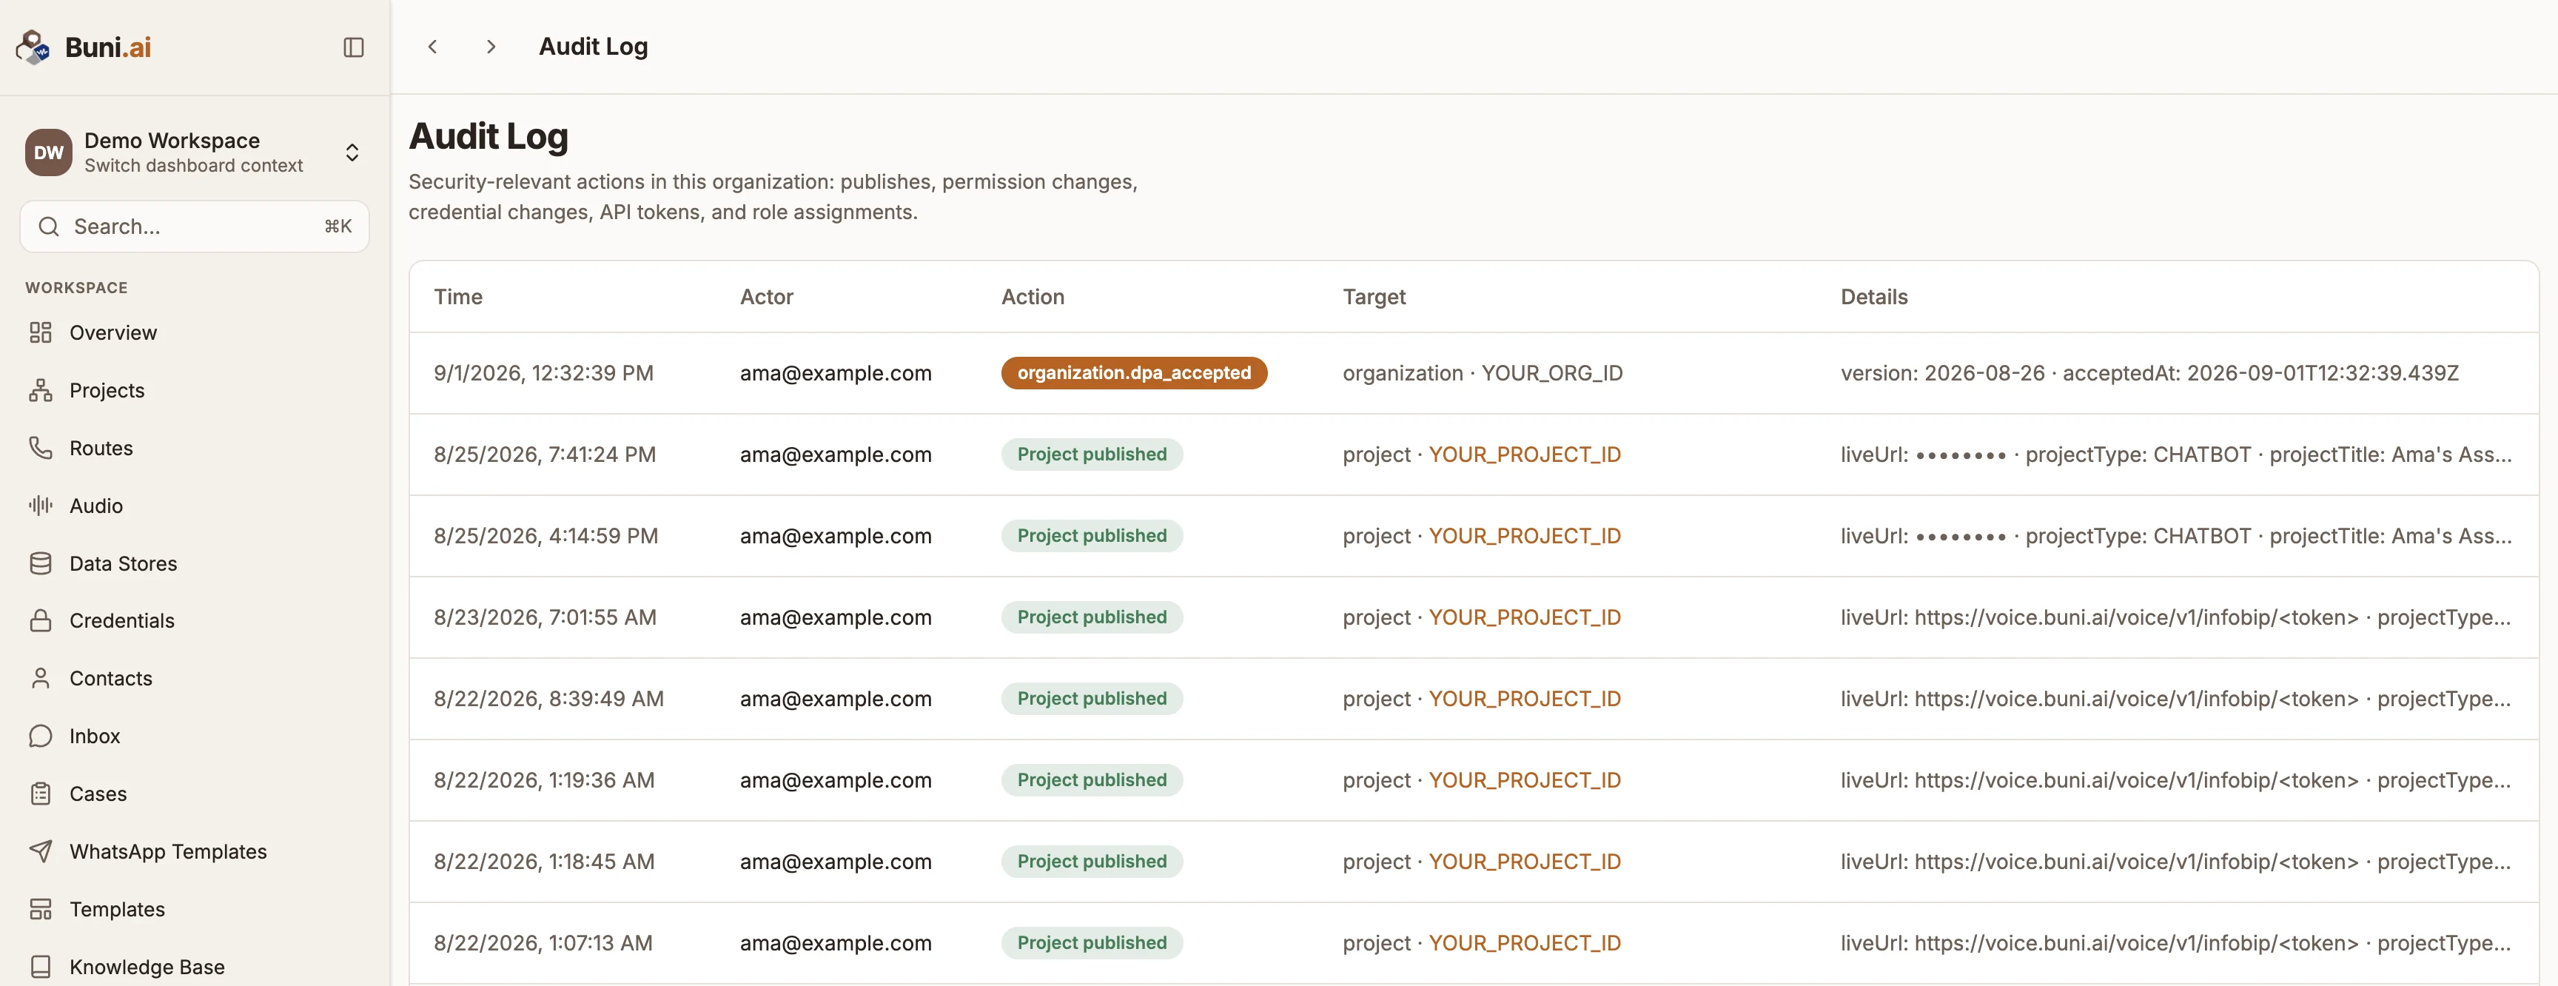Click the 'Audit Log' breadcrumb title in top bar
This screenshot has height=986, width=2558.
tap(593, 47)
